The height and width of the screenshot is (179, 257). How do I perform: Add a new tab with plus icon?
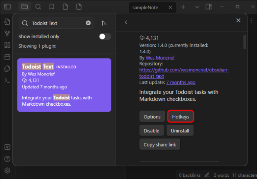pos(183,7)
